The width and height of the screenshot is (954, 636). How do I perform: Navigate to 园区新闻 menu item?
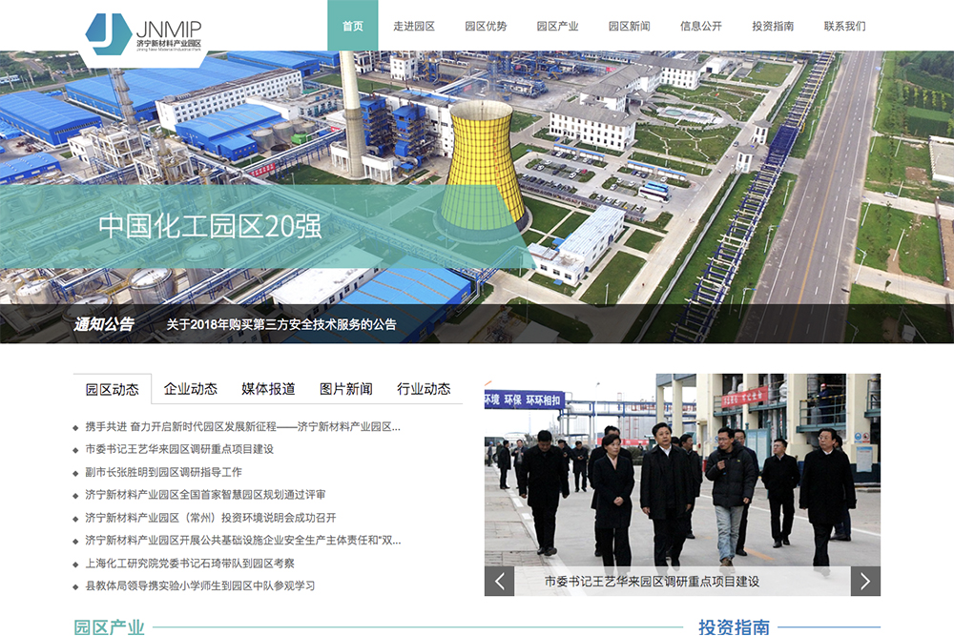629,26
